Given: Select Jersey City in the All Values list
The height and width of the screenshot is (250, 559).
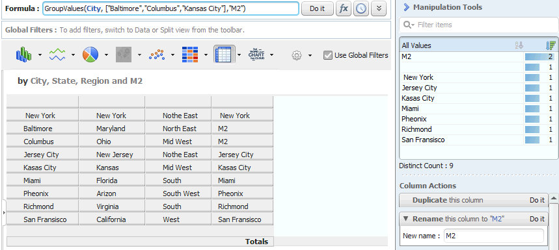Looking at the screenshot, I should click(x=478, y=88).
